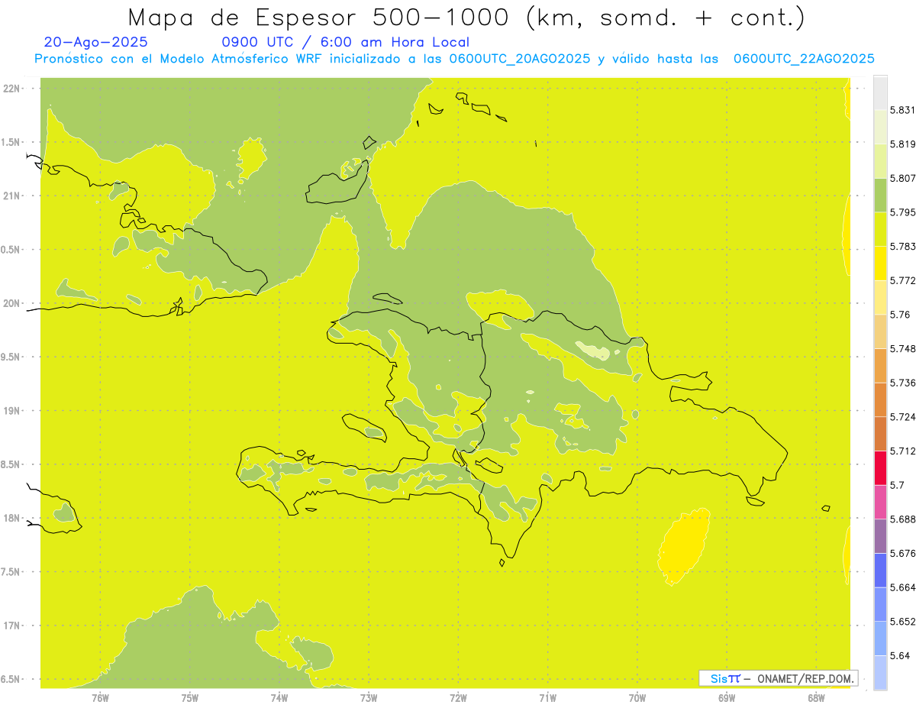Click the legend value "5.795"

902,212
